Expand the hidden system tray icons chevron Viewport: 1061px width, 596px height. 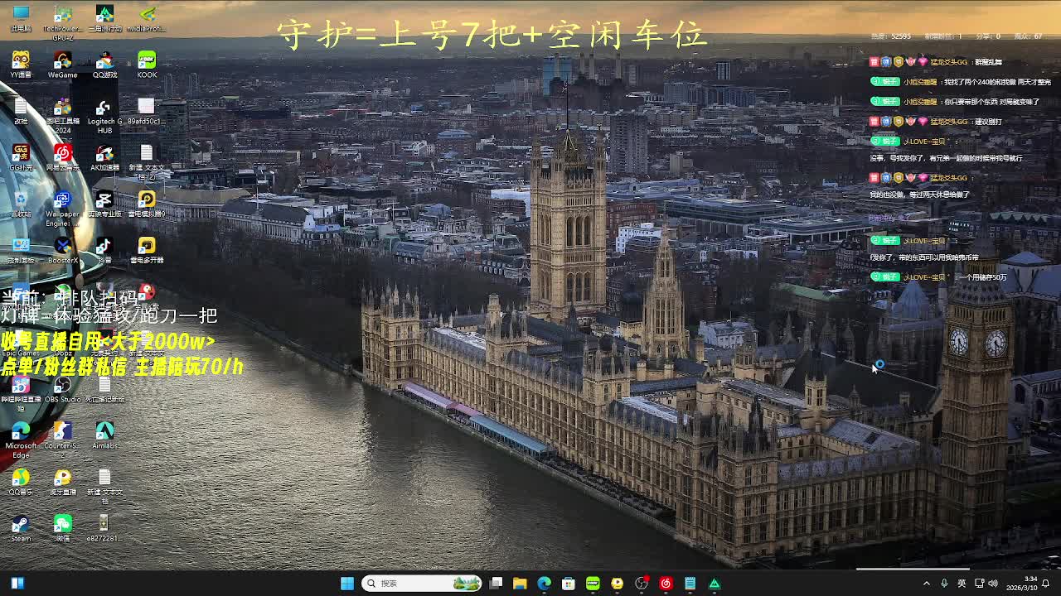[x=927, y=584]
